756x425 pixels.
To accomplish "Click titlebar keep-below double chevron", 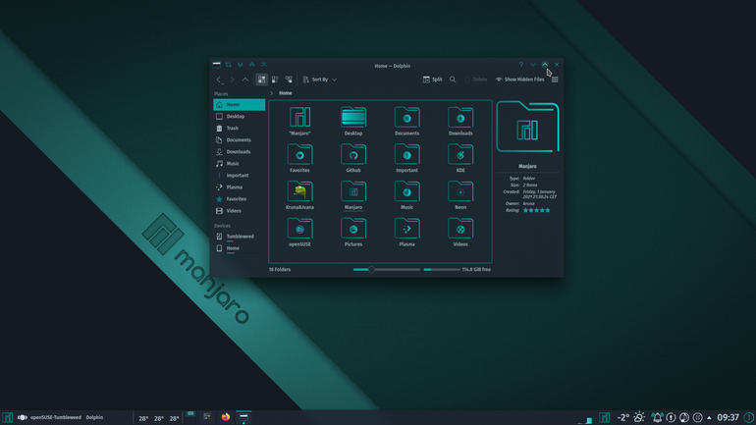I will (241, 65).
